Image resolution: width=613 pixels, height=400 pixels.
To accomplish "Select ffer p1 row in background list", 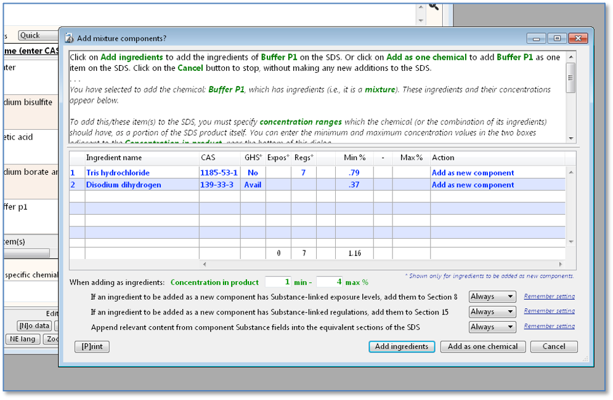I will point(31,217).
